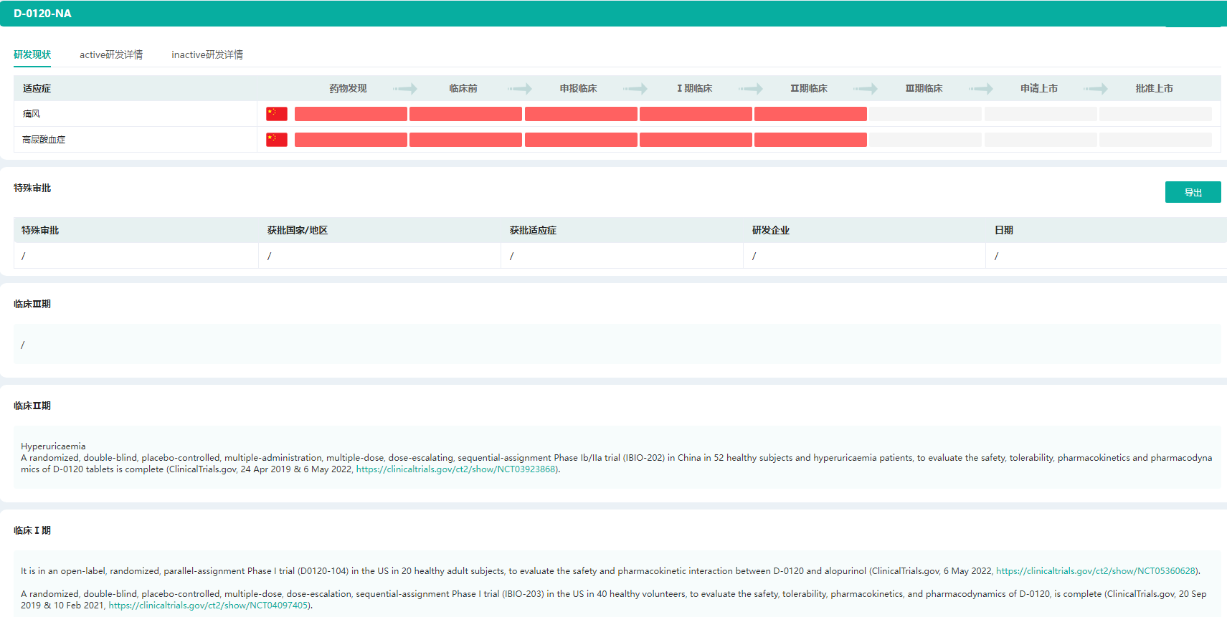This screenshot has height=617, width=1227.
Task: Click the 获批国家/地区 column header
Action: click(x=298, y=231)
